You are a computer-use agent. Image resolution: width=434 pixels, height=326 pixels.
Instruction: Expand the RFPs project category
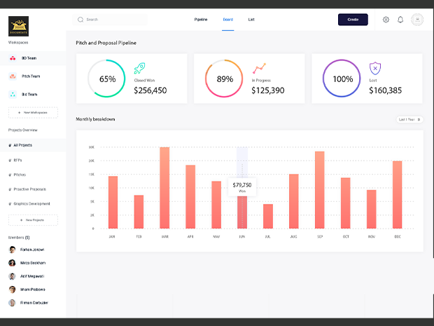[x=17, y=160]
